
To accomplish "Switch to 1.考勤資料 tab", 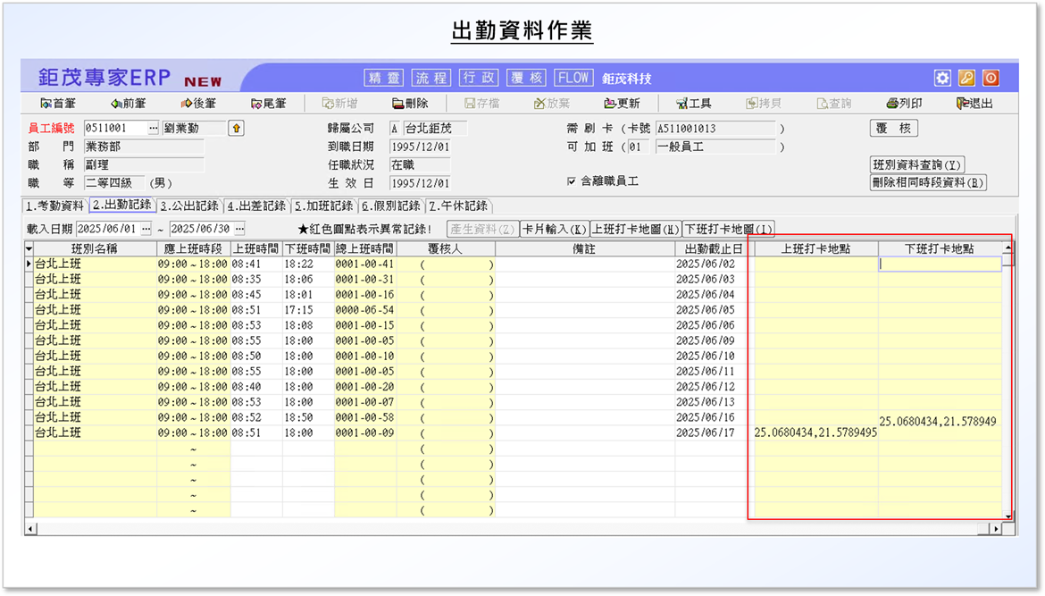I will click(54, 206).
